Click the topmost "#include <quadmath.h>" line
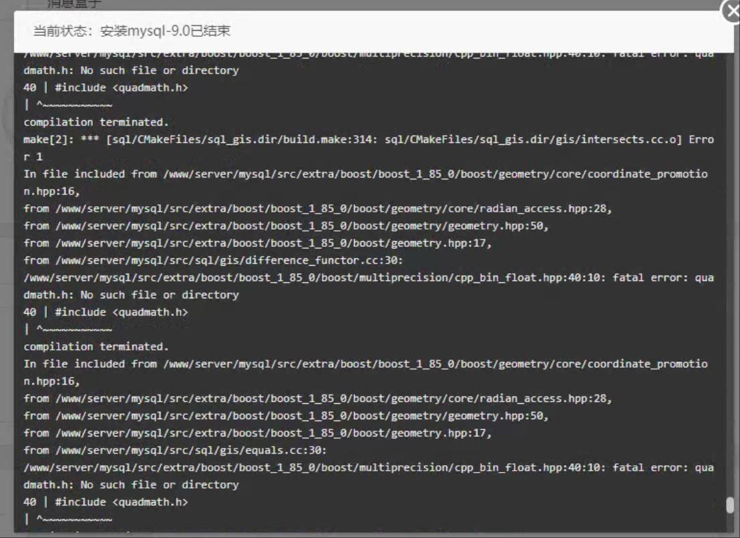 tap(106, 87)
